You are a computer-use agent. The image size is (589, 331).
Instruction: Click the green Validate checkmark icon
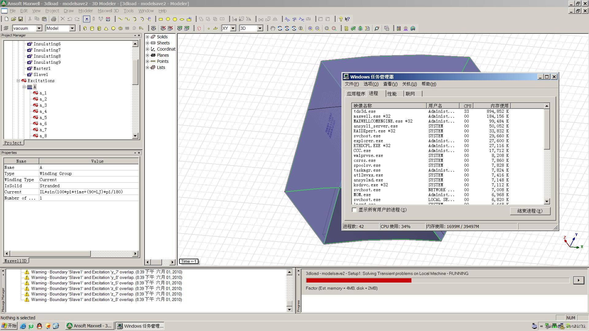coord(353,28)
